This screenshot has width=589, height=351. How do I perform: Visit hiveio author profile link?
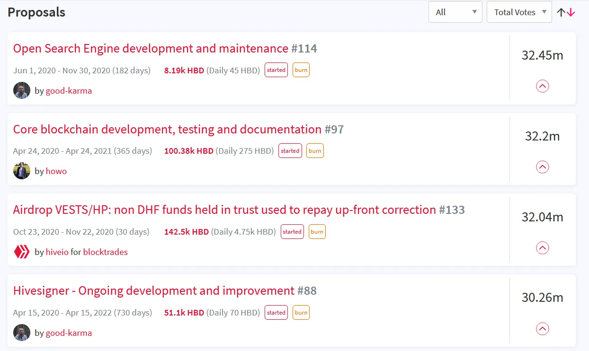tap(57, 252)
